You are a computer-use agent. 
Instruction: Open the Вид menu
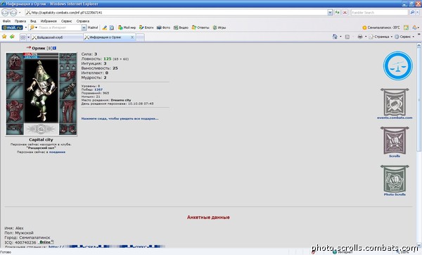pyautogui.click(x=33, y=21)
